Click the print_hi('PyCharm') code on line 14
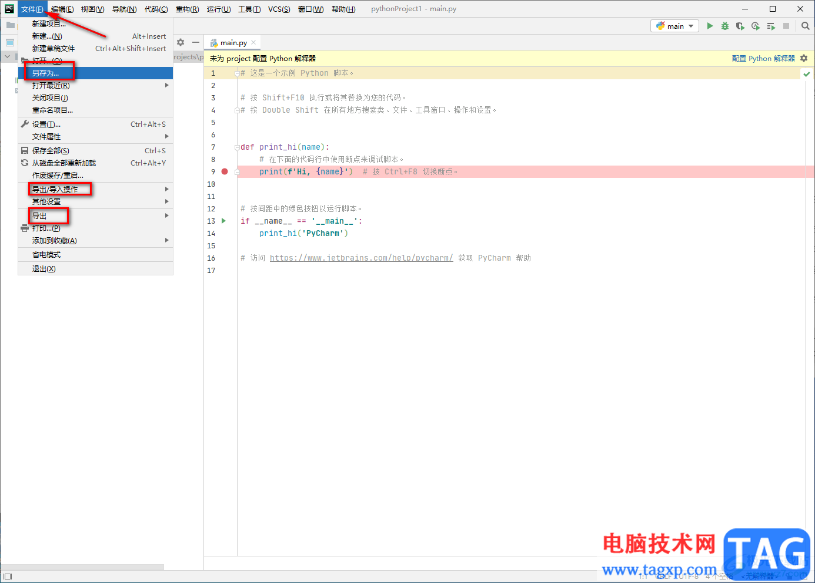 303,233
